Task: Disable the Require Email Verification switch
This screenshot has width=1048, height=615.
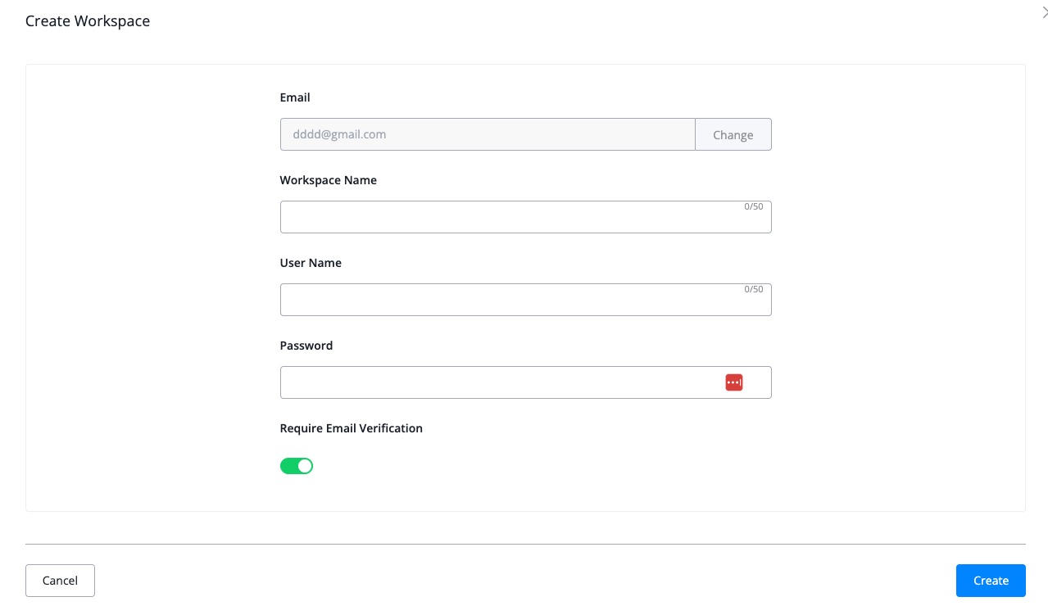Action: (x=297, y=466)
